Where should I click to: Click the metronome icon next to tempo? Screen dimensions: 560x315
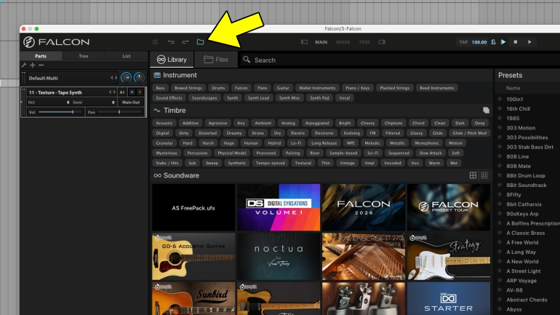(493, 42)
